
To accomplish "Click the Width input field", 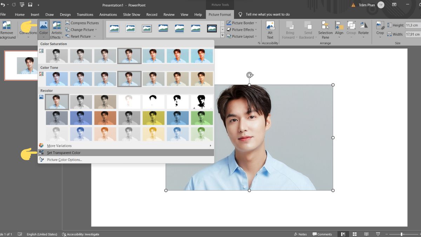I will coord(413,34).
